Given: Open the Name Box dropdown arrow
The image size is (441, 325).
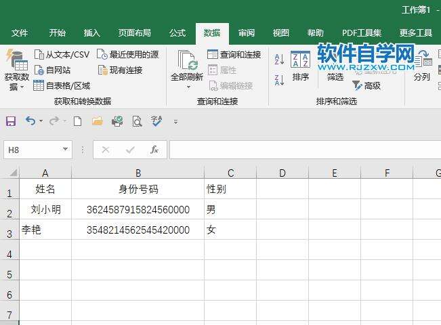Looking at the screenshot, I should (65, 149).
